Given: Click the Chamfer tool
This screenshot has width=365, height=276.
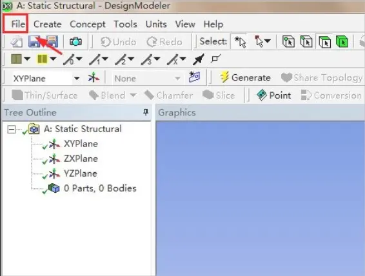Looking at the screenshot, I should (x=168, y=95).
